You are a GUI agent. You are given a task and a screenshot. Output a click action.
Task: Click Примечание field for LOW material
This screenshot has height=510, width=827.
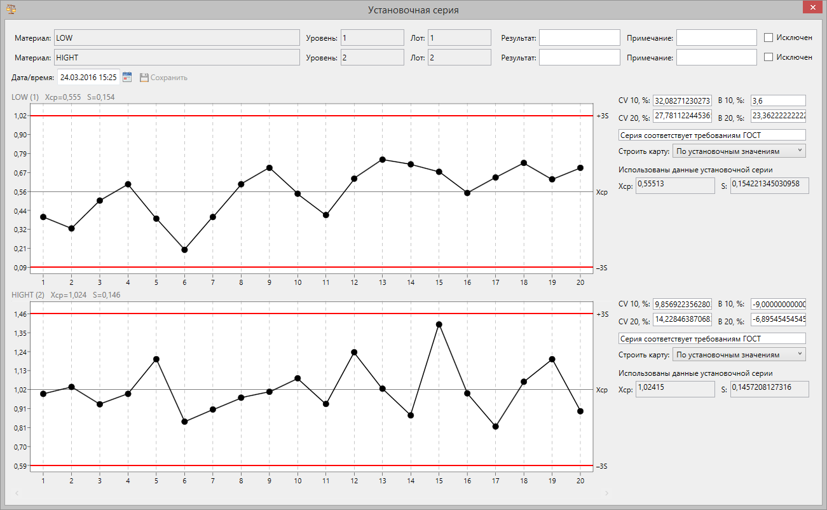click(x=716, y=38)
